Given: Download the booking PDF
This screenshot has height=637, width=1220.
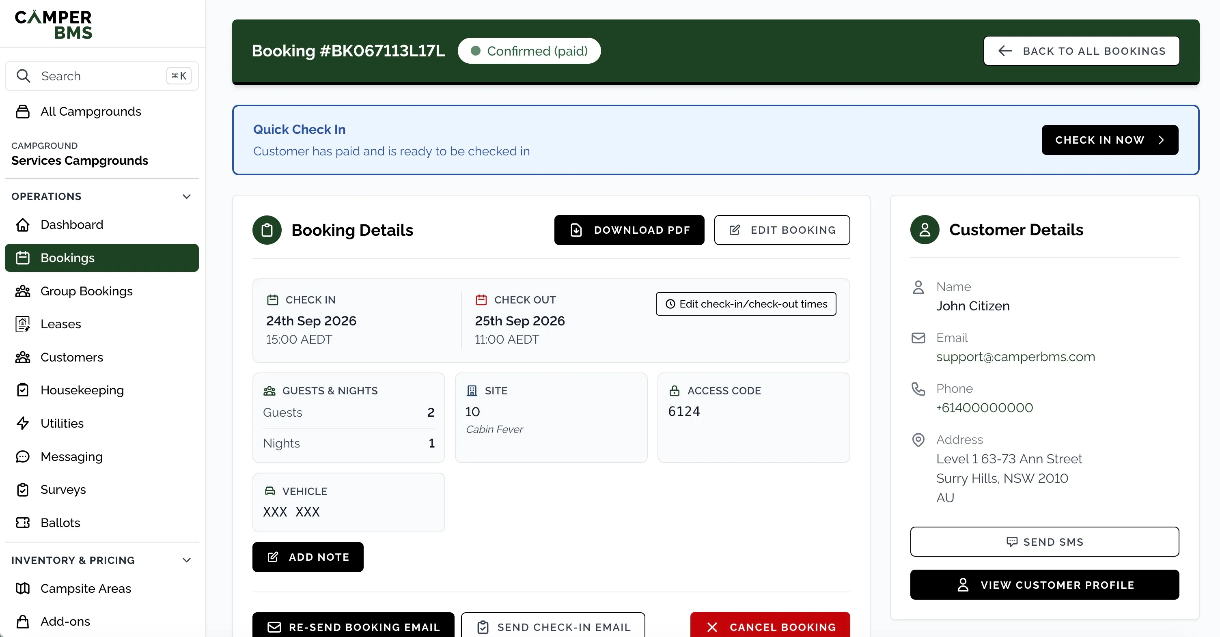Looking at the screenshot, I should coord(629,230).
